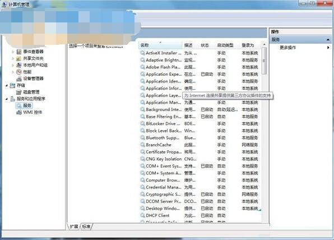Sort by the 描述 column header
This screenshot has width=334, height=240.
coord(191,45)
